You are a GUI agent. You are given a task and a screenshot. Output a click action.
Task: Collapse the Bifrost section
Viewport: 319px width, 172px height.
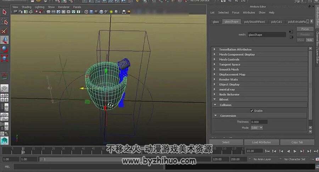coord(259,100)
